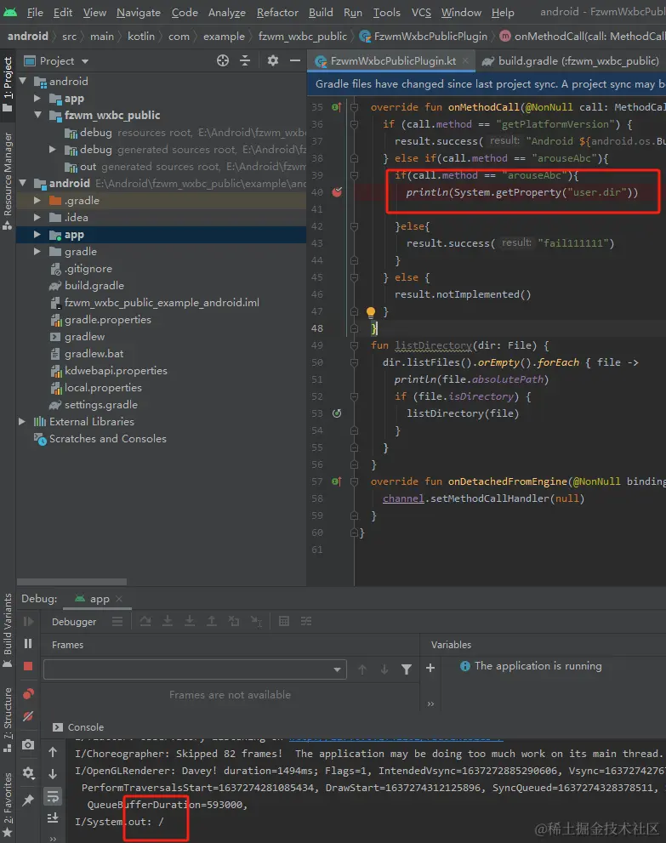Expand debug generated sources root

(x=52, y=150)
